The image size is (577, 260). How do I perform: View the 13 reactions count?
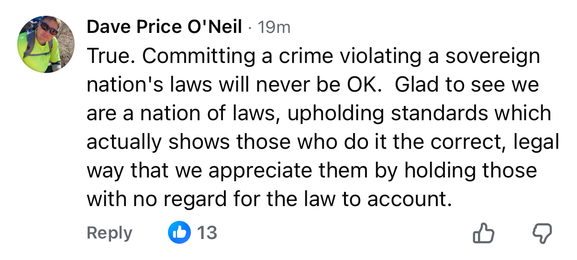(x=207, y=233)
